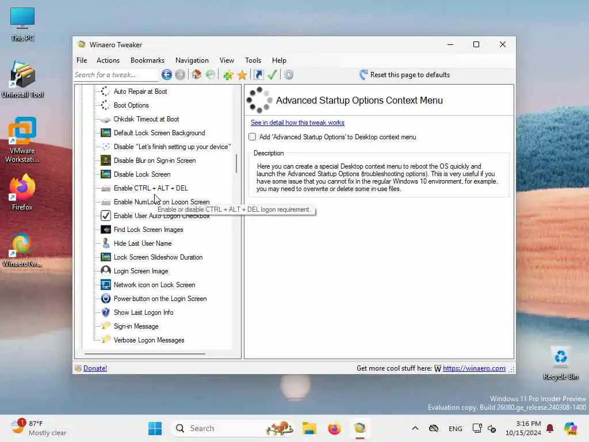The width and height of the screenshot is (589, 442).
Task: Select Network icon on Lock Screen
Action: coord(154,285)
